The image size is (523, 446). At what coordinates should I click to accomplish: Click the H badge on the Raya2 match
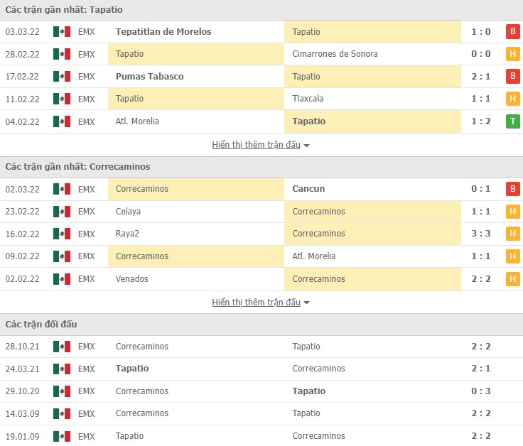coord(512,234)
